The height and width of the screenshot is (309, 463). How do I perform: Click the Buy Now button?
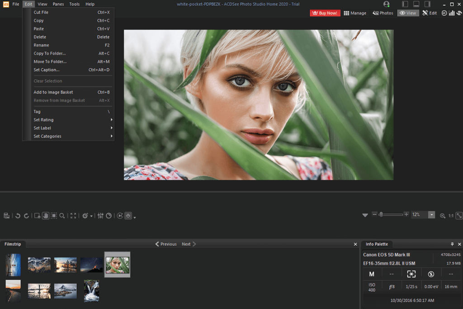pos(325,13)
